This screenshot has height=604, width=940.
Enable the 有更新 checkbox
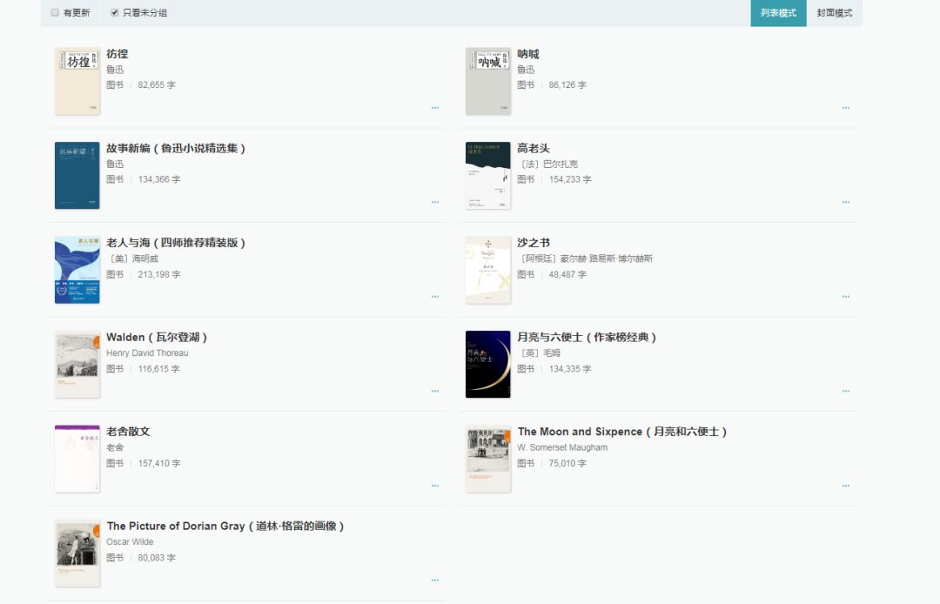pos(55,12)
